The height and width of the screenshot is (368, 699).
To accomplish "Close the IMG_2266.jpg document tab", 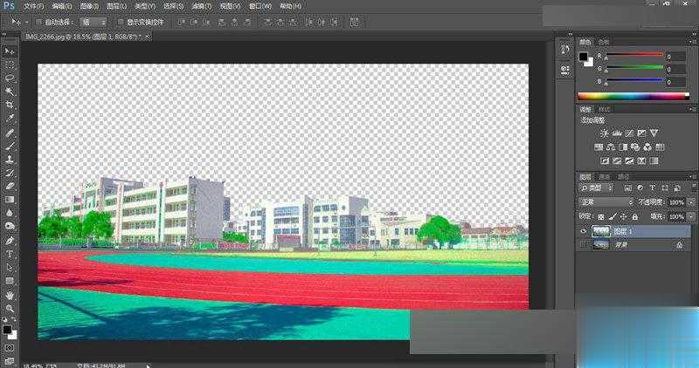I will 147,36.
